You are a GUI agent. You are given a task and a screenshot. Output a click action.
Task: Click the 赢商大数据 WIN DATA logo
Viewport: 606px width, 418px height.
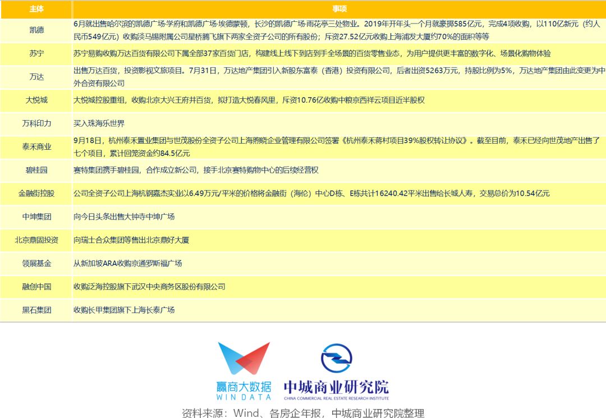point(244,371)
